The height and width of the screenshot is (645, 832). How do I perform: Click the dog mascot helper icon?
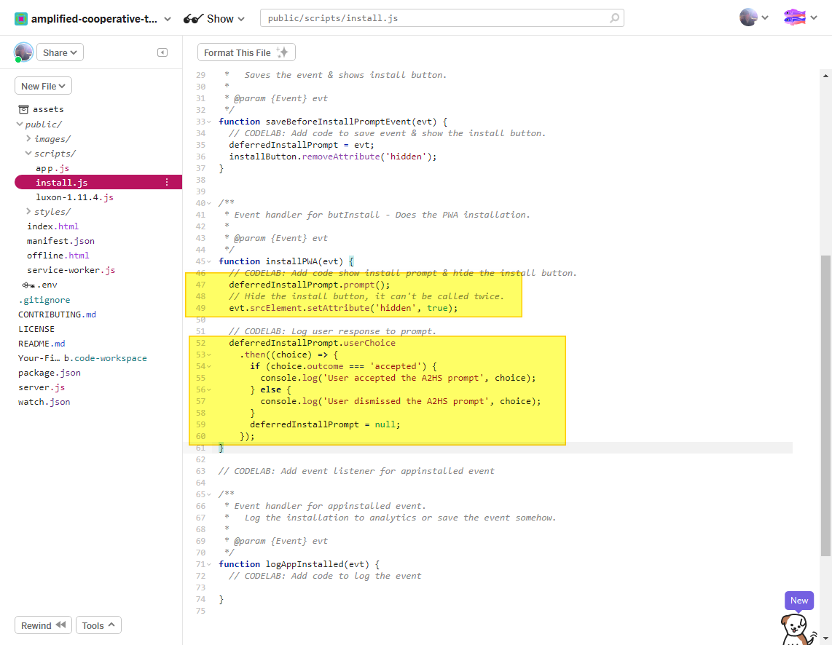click(x=797, y=630)
